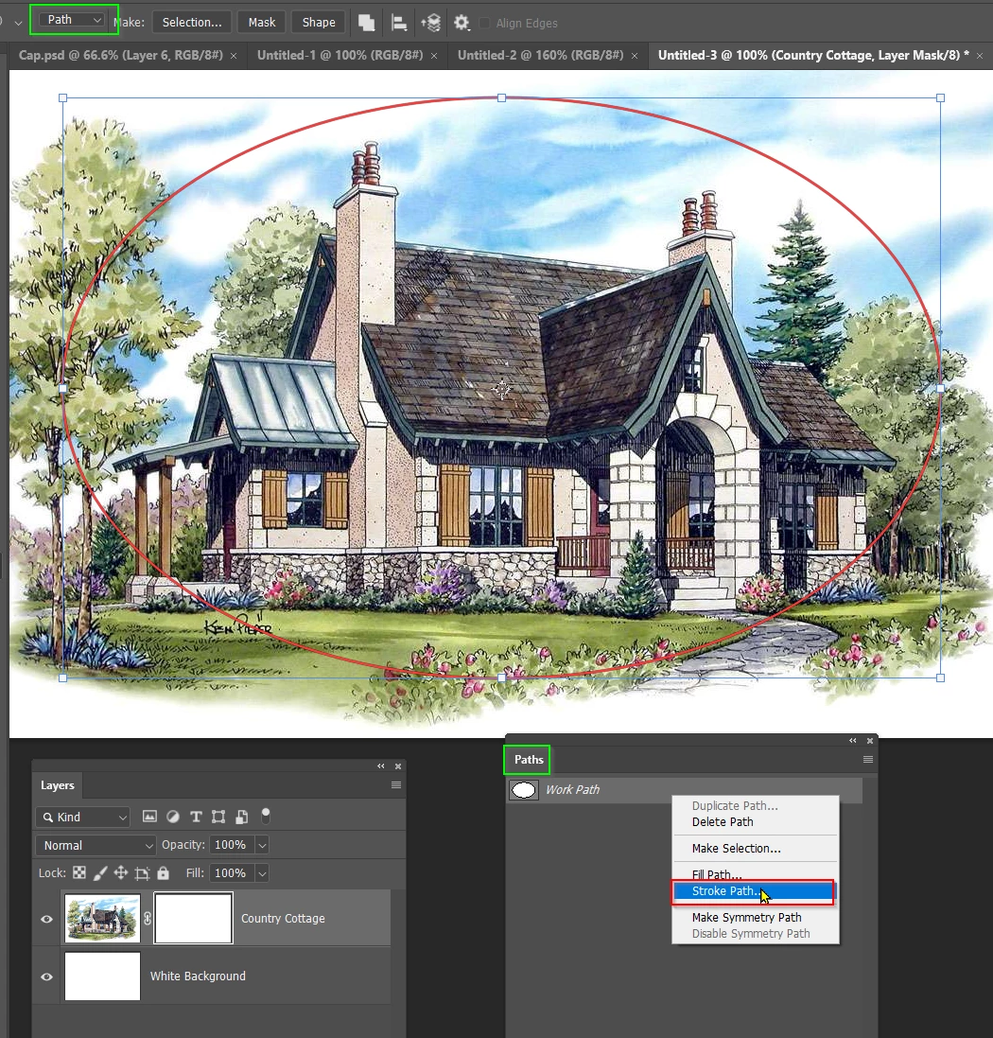Click the lock all padlock icon
Image resolution: width=993 pixels, height=1038 pixels.
point(163,872)
